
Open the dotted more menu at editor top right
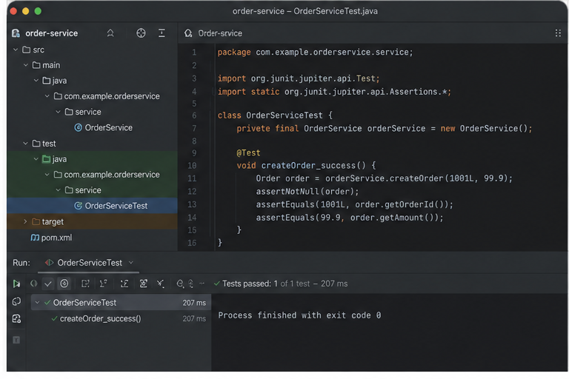pyautogui.click(x=558, y=33)
